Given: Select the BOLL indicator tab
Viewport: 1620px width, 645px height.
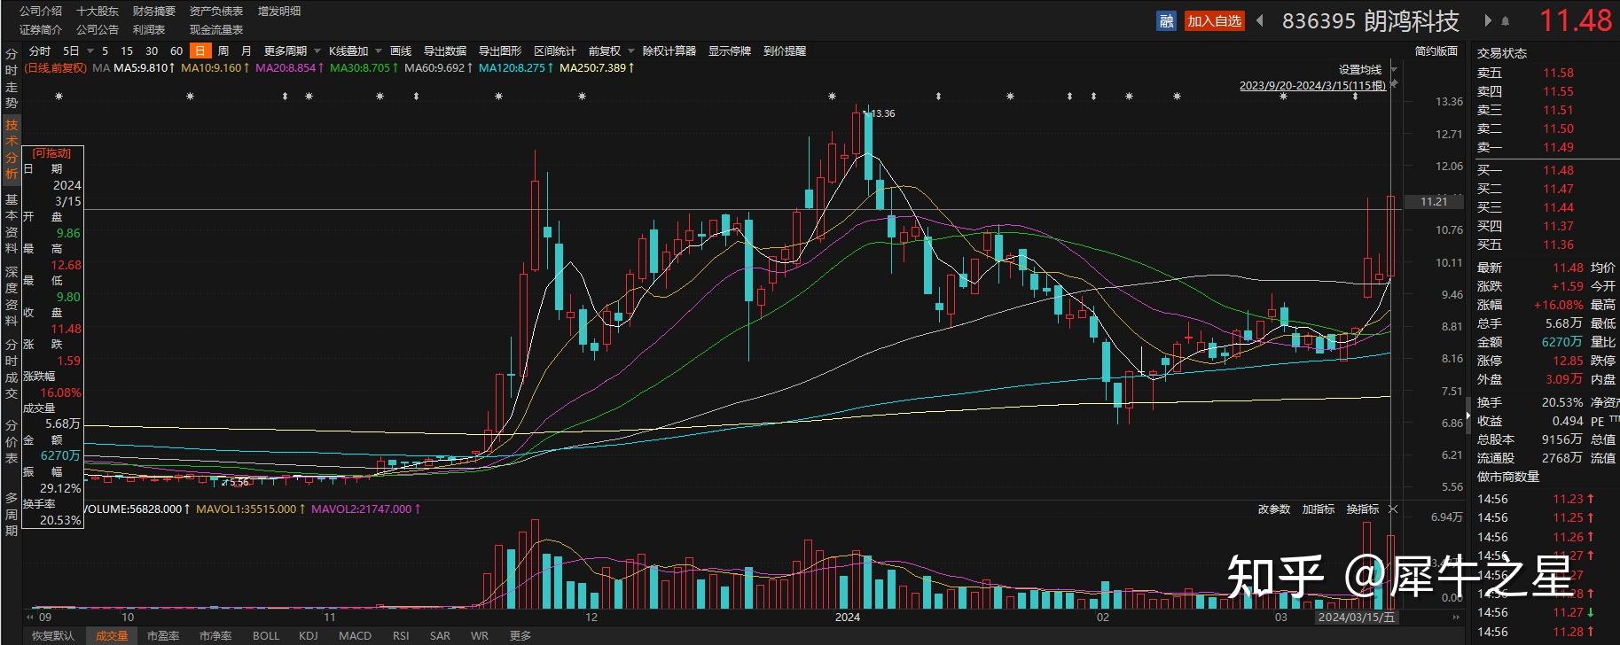Looking at the screenshot, I should (266, 635).
